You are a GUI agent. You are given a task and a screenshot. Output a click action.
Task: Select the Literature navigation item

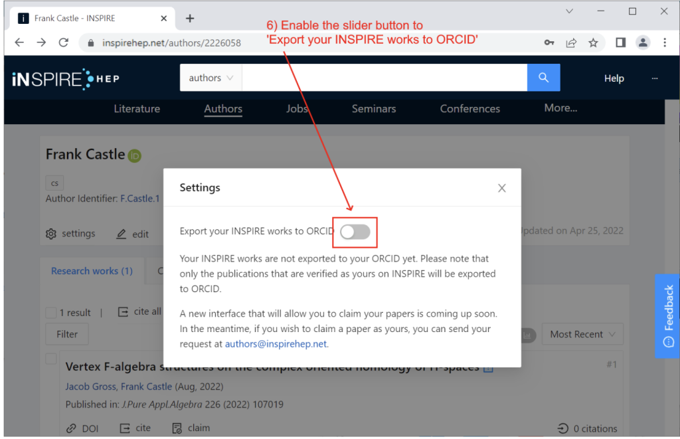click(137, 109)
